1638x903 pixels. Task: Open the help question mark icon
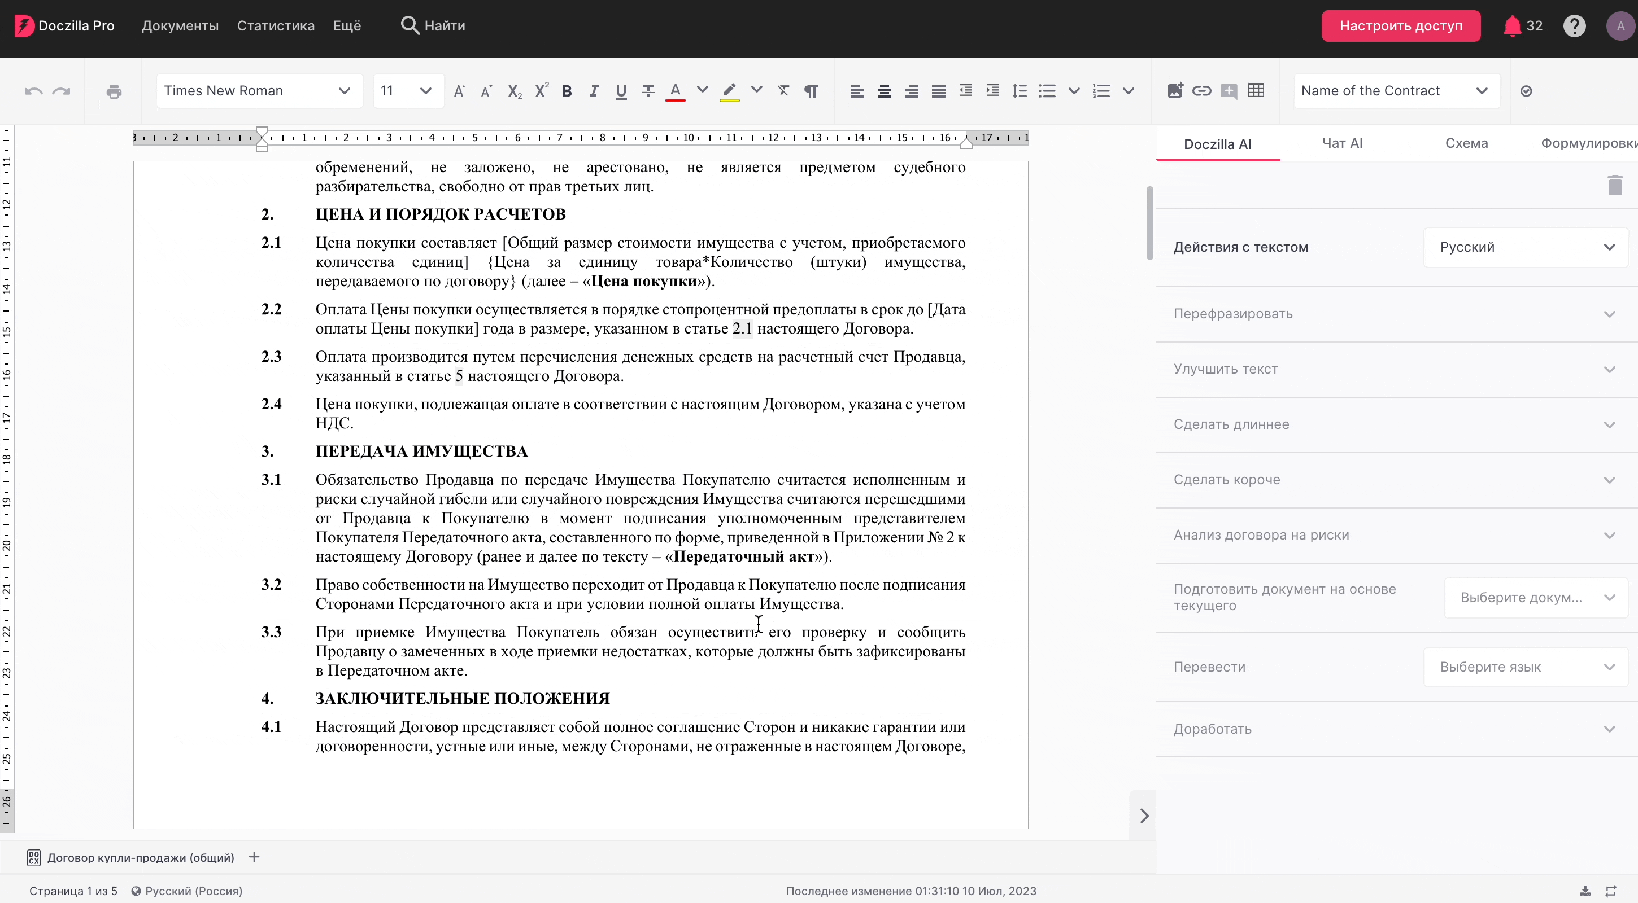pos(1574,26)
